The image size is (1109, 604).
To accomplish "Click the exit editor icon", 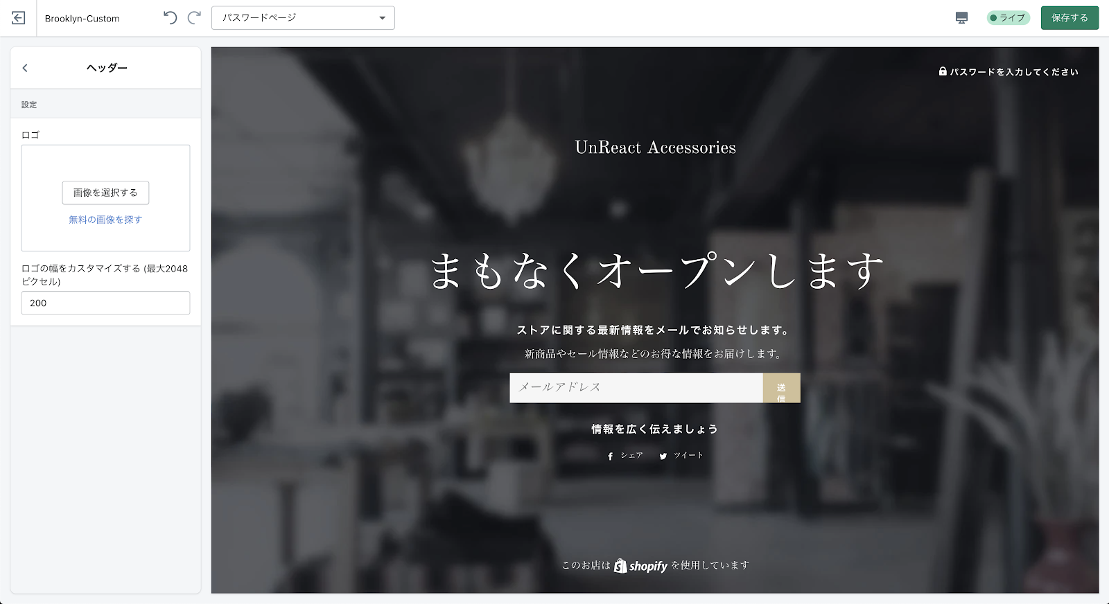I will click(x=19, y=18).
